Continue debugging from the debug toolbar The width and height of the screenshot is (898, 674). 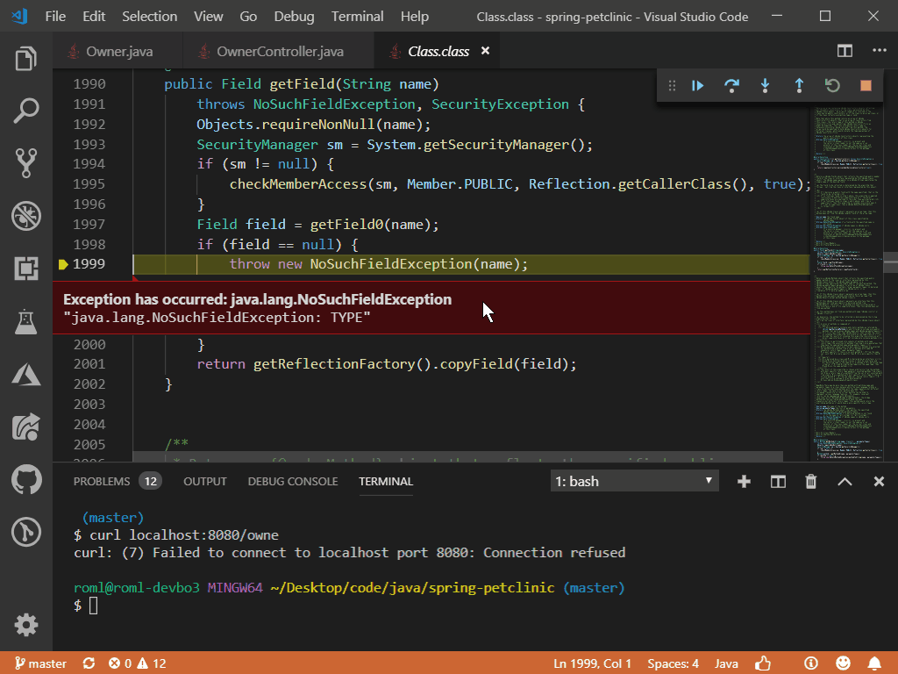(x=697, y=86)
